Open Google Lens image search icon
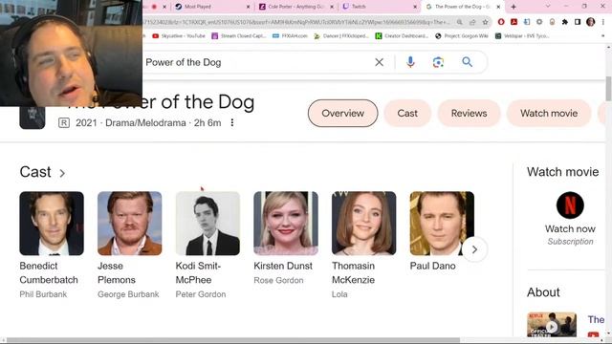Image resolution: width=612 pixels, height=344 pixels. click(438, 62)
